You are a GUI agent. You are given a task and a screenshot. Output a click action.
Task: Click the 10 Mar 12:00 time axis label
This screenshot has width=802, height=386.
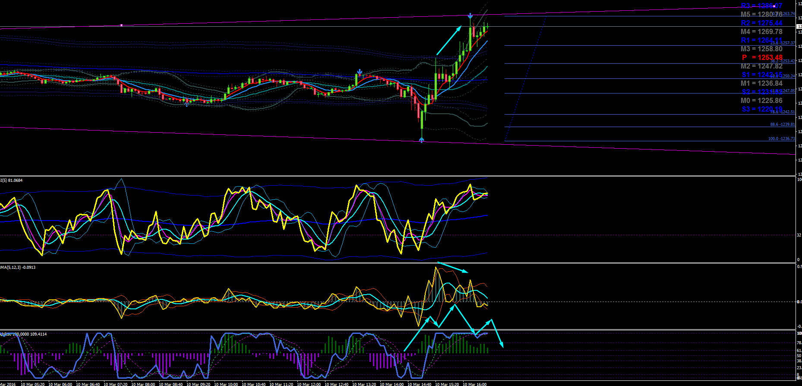309,384
